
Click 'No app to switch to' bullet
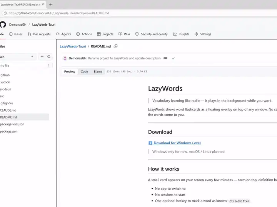(x=170, y=189)
